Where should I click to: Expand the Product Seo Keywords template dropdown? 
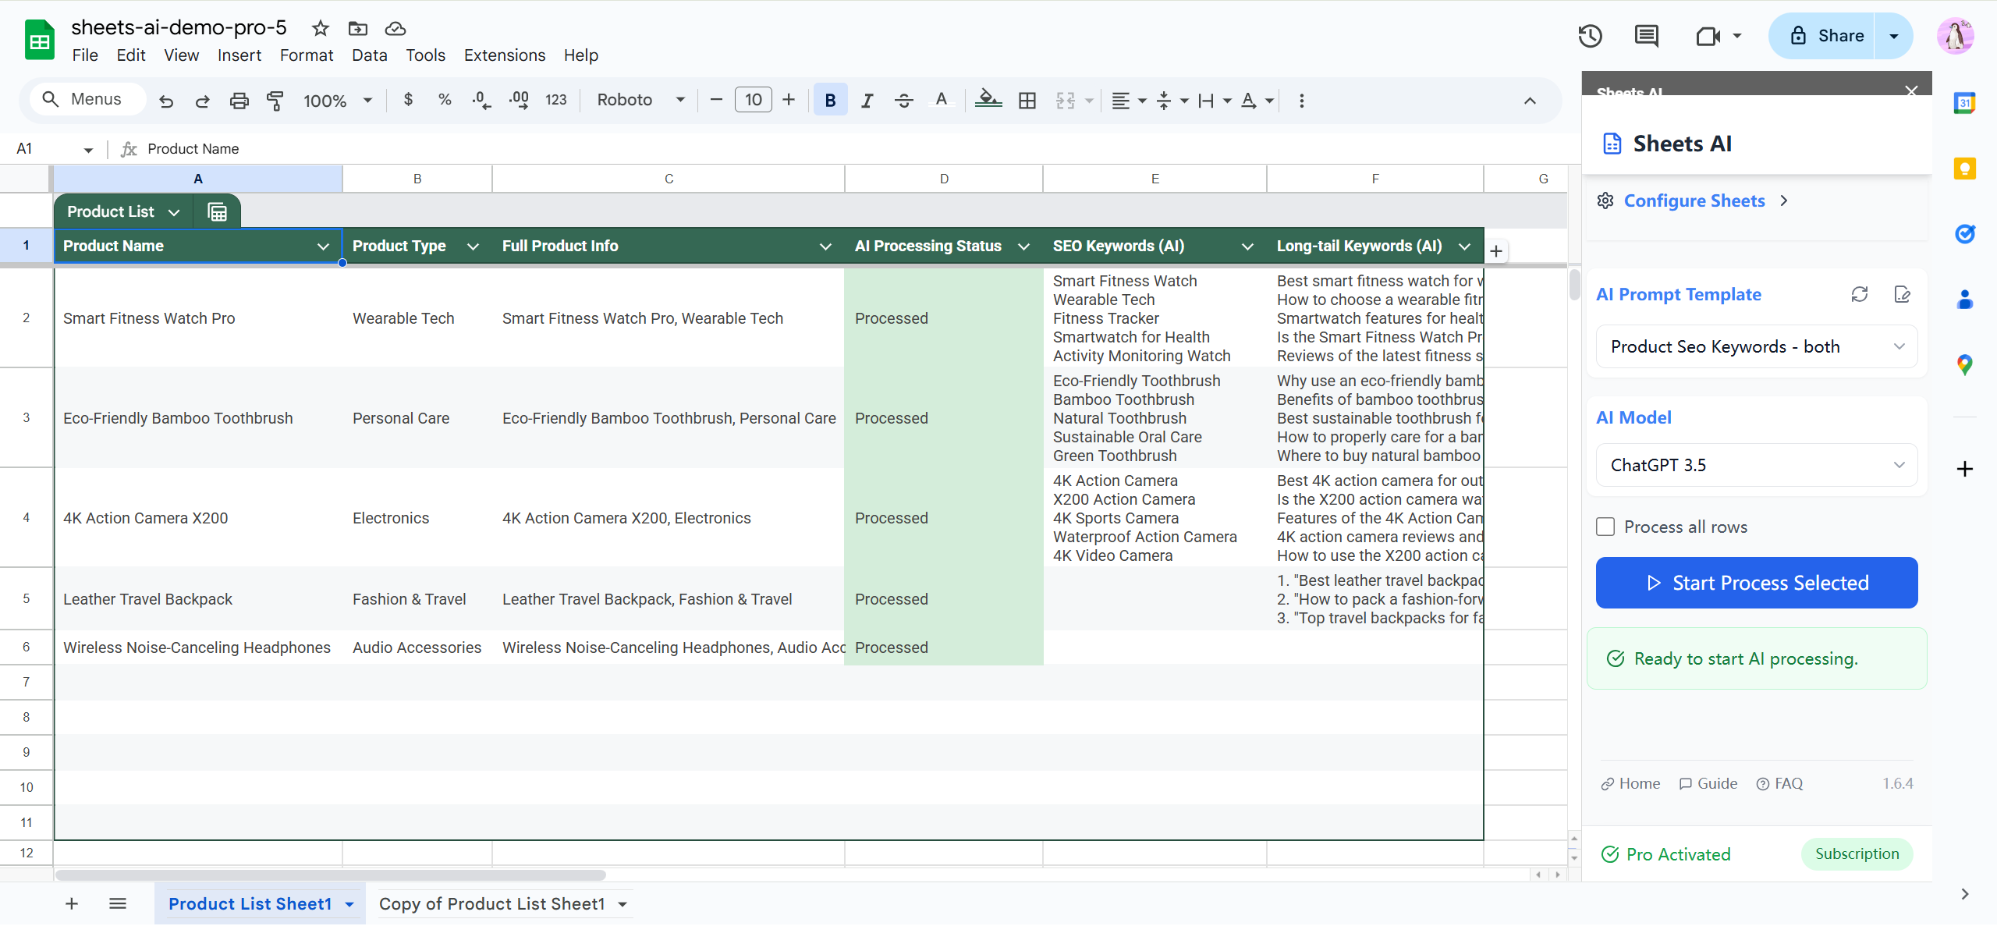click(1757, 346)
